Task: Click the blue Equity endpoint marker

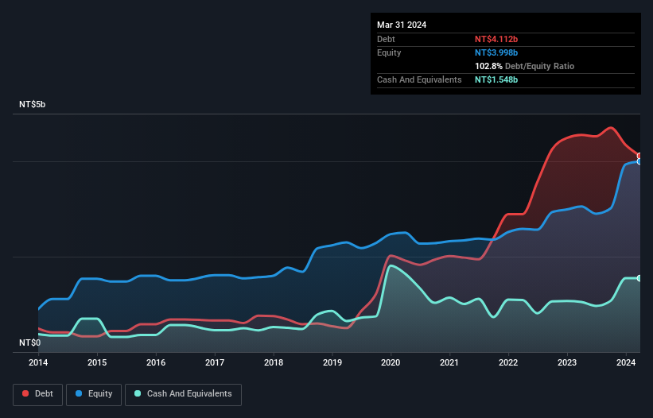Action: click(639, 161)
